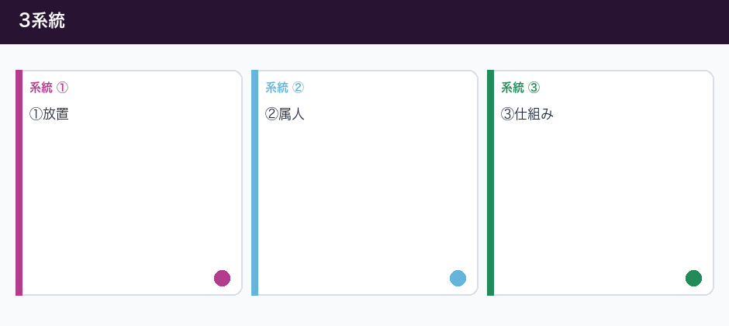729x326 pixels.
Task: Click the gray page background below the cards
Action: click(364, 311)
